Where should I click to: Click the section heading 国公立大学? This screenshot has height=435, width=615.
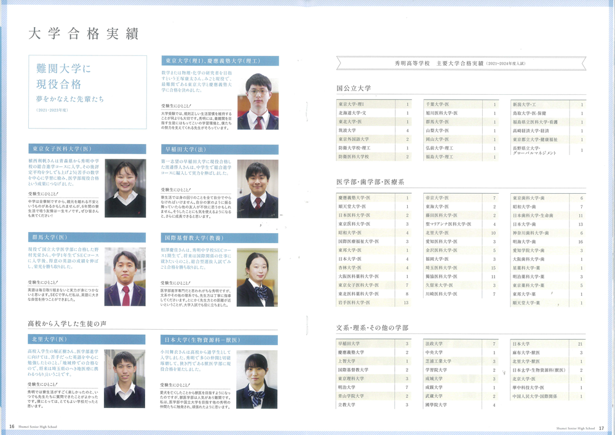pyautogui.click(x=354, y=88)
